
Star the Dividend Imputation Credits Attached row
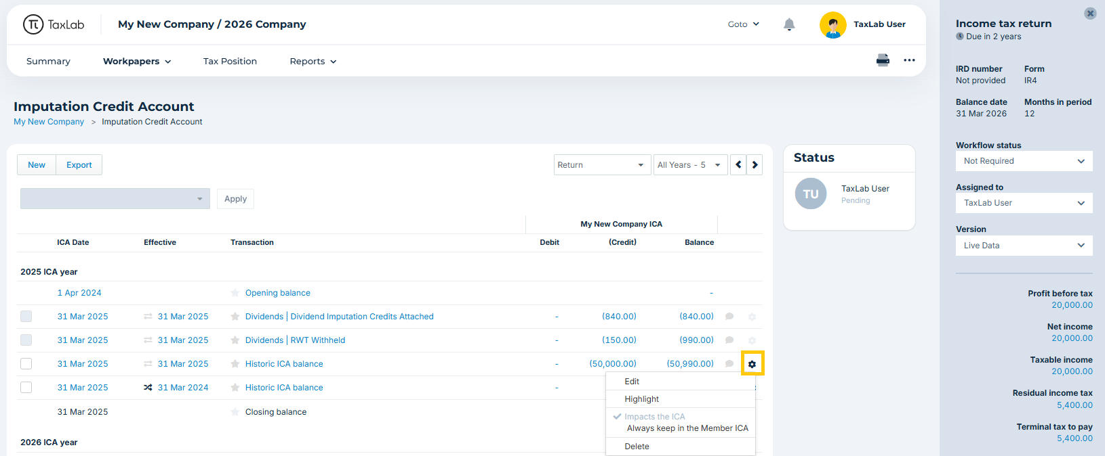pos(235,317)
